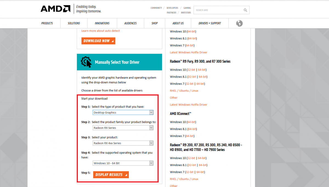
Task: Open RHEL / Ubuntu / Linux link under R9 200
Action: [184, 179]
